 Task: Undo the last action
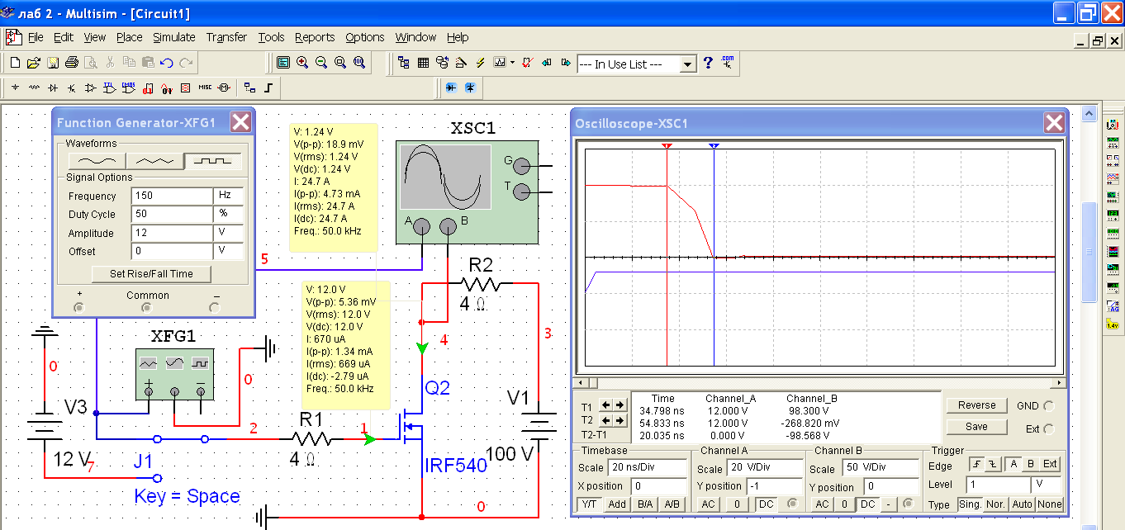[x=167, y=63]
